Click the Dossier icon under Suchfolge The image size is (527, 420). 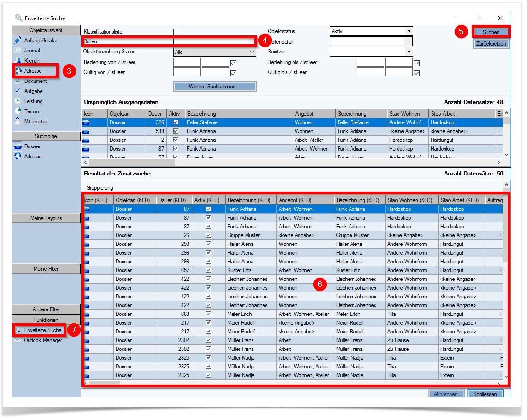pyautogui.click(x=18, y=146)
